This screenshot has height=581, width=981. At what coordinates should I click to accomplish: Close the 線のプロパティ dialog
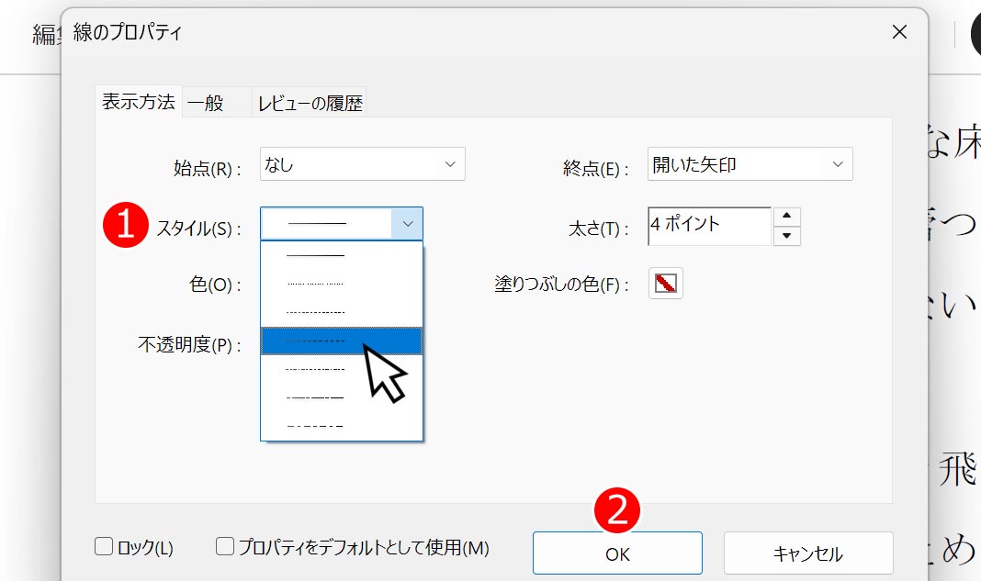click(x=898, y=31)
